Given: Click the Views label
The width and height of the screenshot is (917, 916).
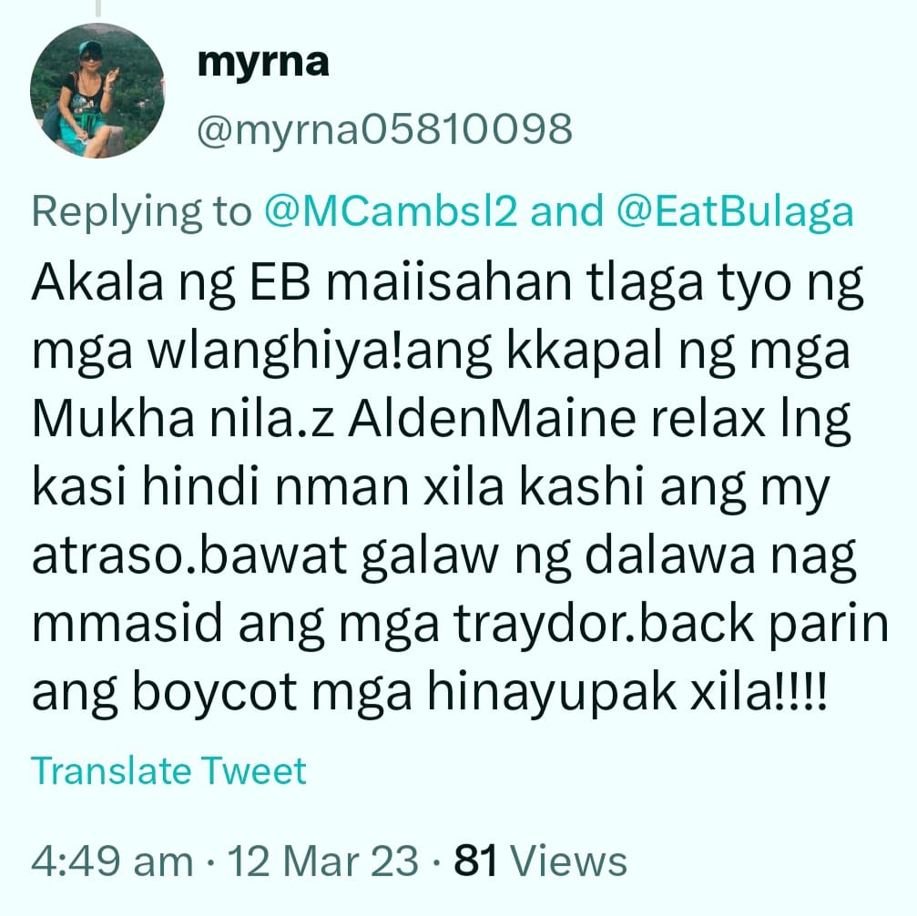Looking at the screenshot, I should point(568,861).
